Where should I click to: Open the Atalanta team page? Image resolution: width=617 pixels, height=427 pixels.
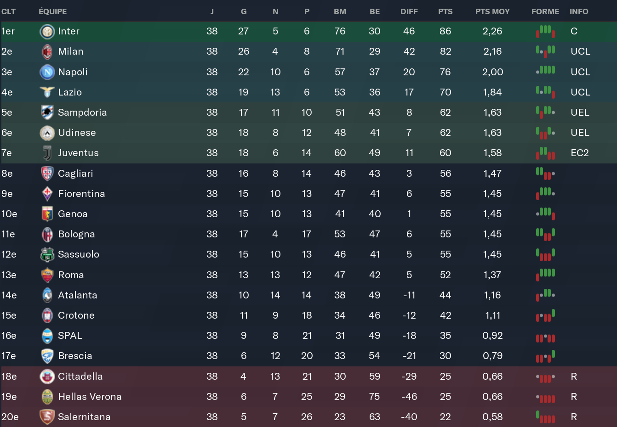[x=77, y=295]
